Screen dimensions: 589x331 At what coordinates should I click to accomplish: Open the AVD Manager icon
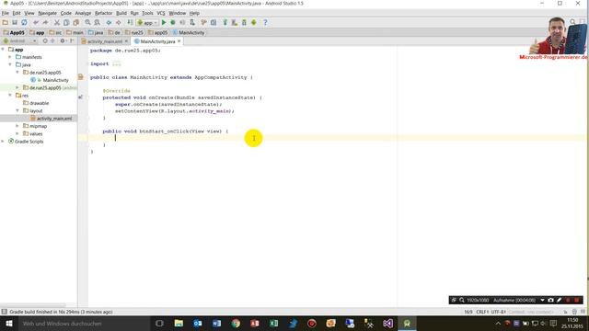click(x=235, y=22)
